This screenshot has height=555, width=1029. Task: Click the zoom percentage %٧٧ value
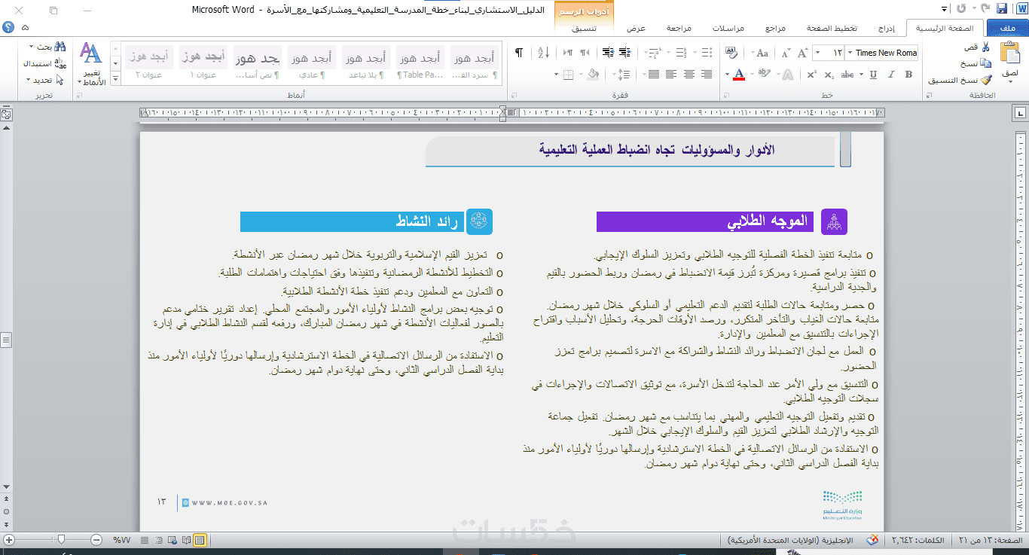coord(121,540)
